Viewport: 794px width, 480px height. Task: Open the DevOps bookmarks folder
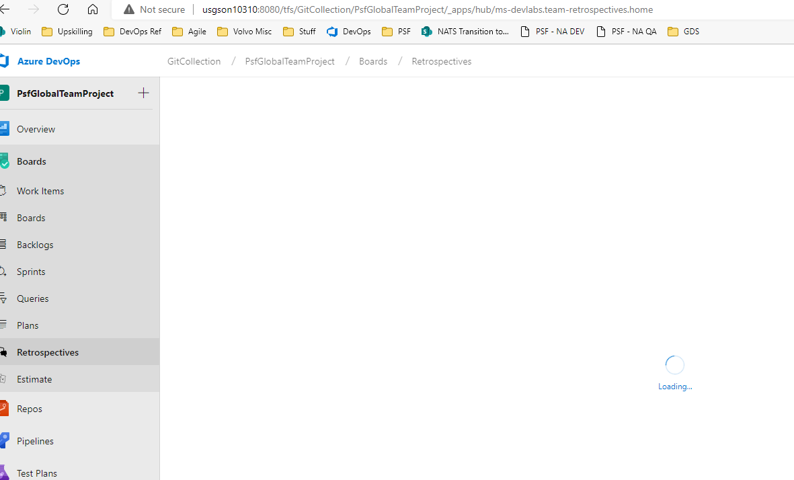tap(348, 31)
